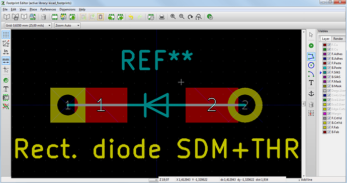Viewport: 347px width, 183px height.
Task: Open the Dimensions menu
Action: tap(67, 10)
